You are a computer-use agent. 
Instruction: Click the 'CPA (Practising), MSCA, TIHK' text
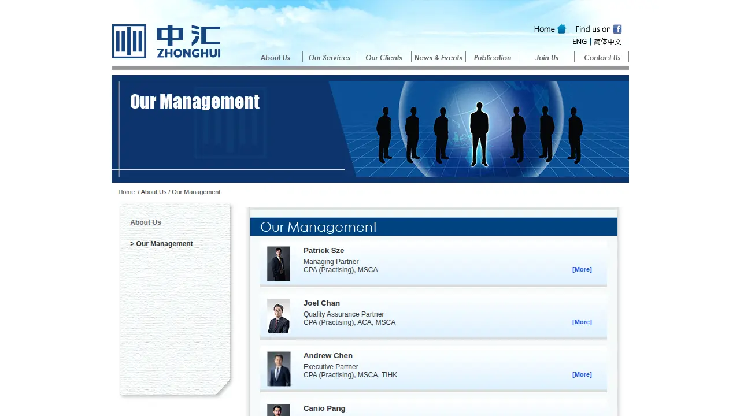[350, 375]
